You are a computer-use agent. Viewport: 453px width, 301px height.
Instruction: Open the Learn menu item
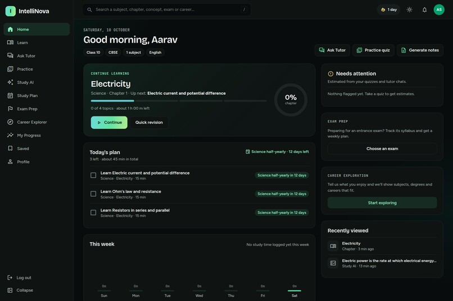[x=37, y=43]
